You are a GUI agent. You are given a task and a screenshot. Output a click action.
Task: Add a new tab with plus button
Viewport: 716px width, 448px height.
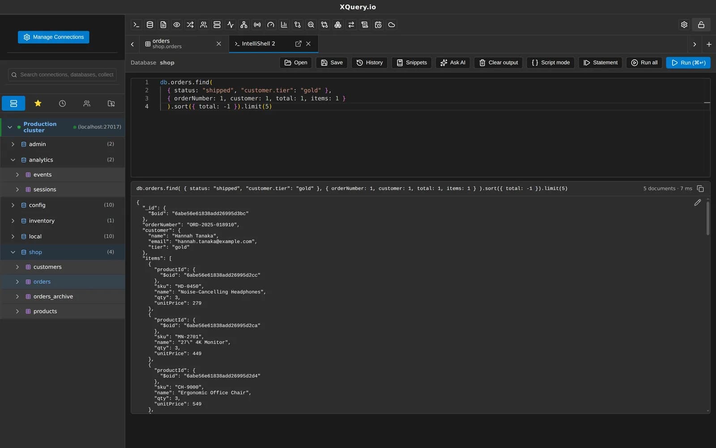(x=709, y=44)
